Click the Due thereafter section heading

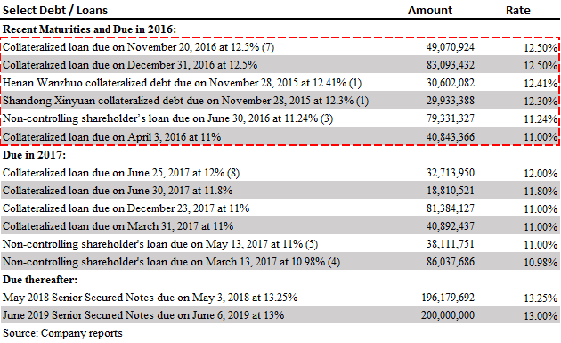[40, 280]
